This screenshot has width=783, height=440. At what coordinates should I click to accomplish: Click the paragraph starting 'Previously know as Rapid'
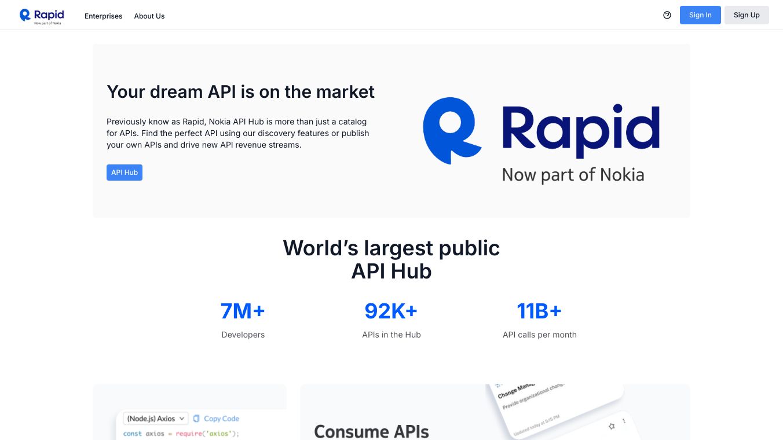pos(237,133)
